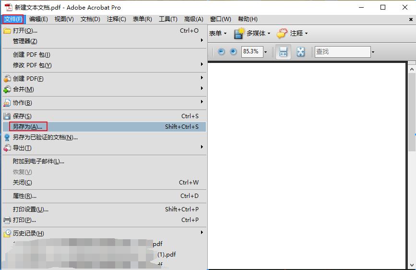Click the History (历史记录) folder icon
Screen dimensions: 416x270
click(x=7, y=233)
